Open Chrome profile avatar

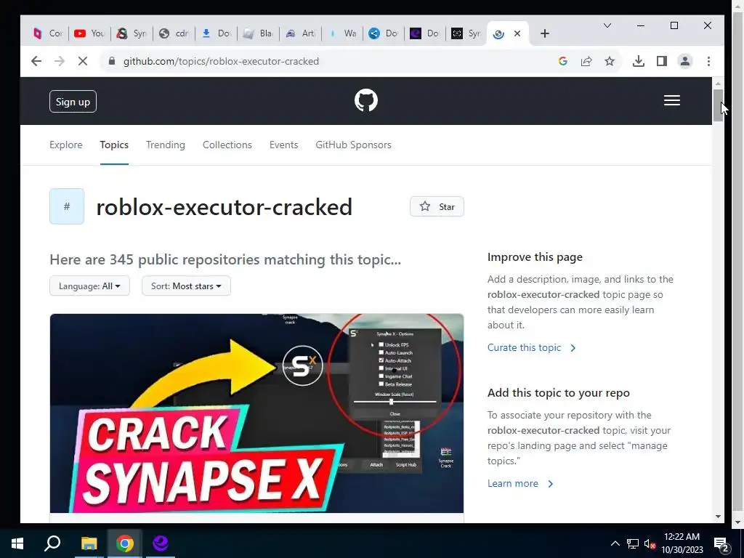click(684, 61)
